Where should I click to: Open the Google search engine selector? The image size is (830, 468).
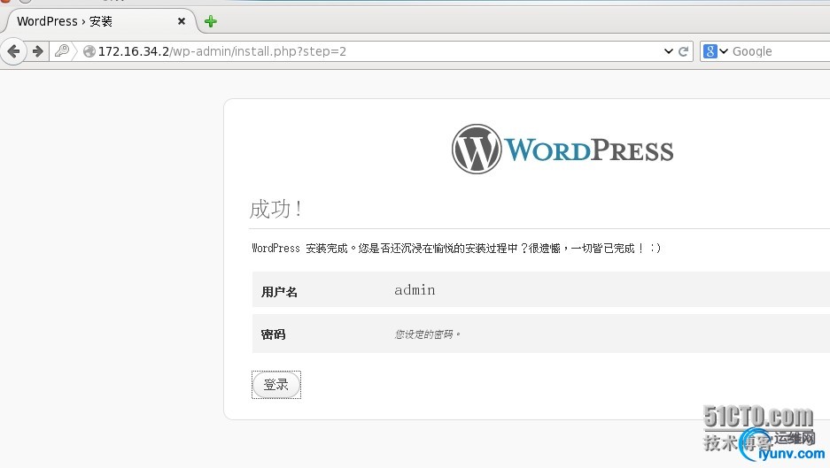[x=716, y=51]
